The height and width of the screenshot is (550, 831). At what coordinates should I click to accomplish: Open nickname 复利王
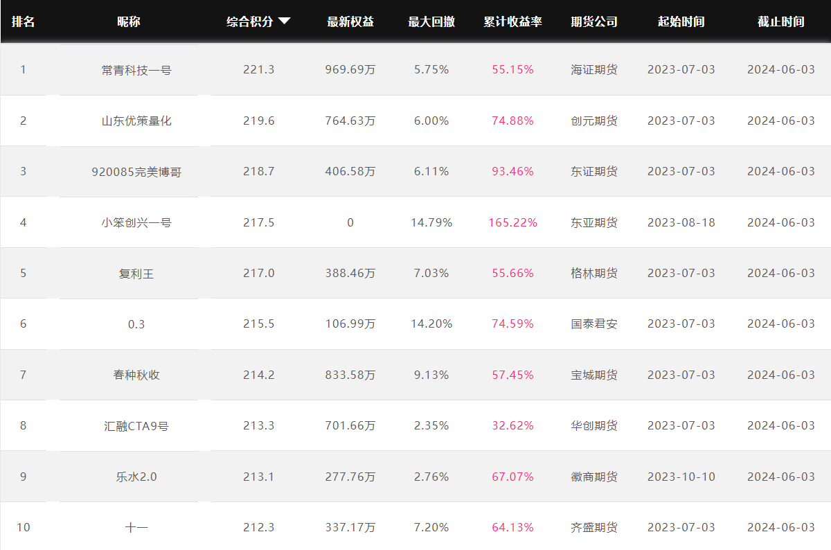tap(136, 273)
